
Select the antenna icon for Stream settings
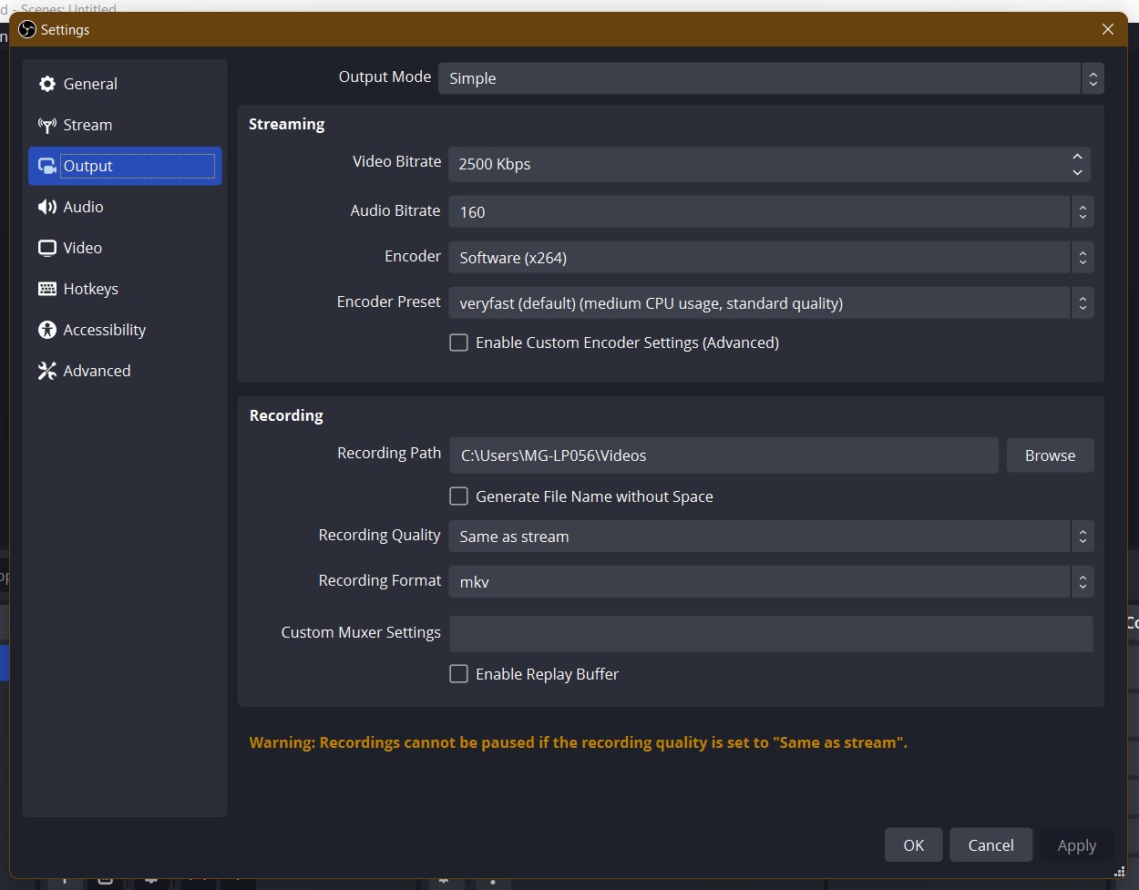click(46, 125)
